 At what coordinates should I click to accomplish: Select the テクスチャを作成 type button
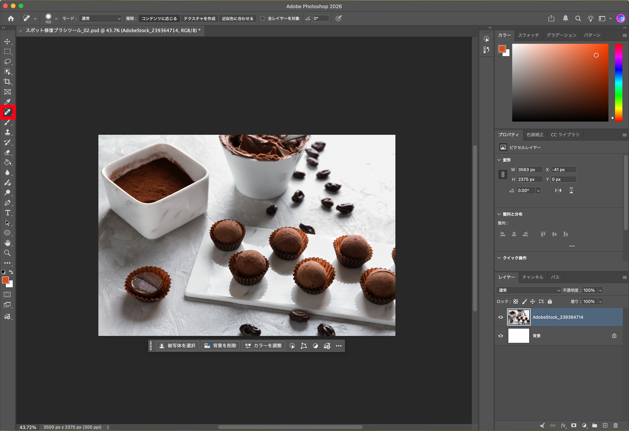point(200,18)
